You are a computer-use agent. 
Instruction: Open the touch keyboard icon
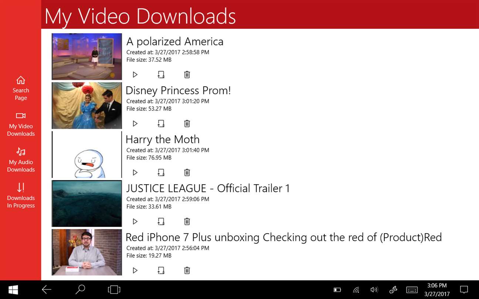pyautogui.click(x=412, y=290)
